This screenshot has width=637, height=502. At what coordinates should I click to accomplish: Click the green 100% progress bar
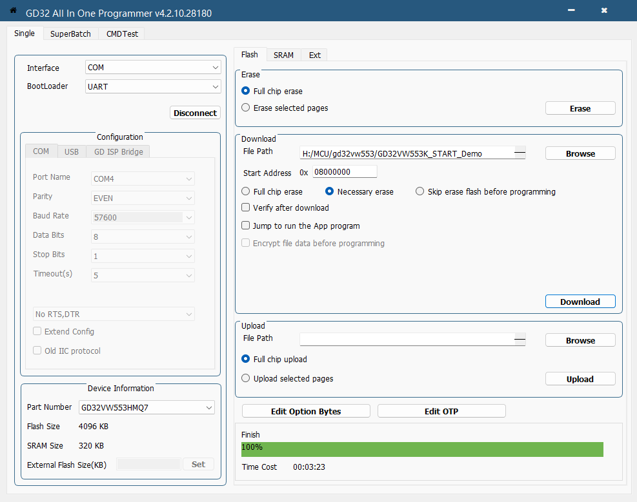pyautogui.click(x=422, y=449)
